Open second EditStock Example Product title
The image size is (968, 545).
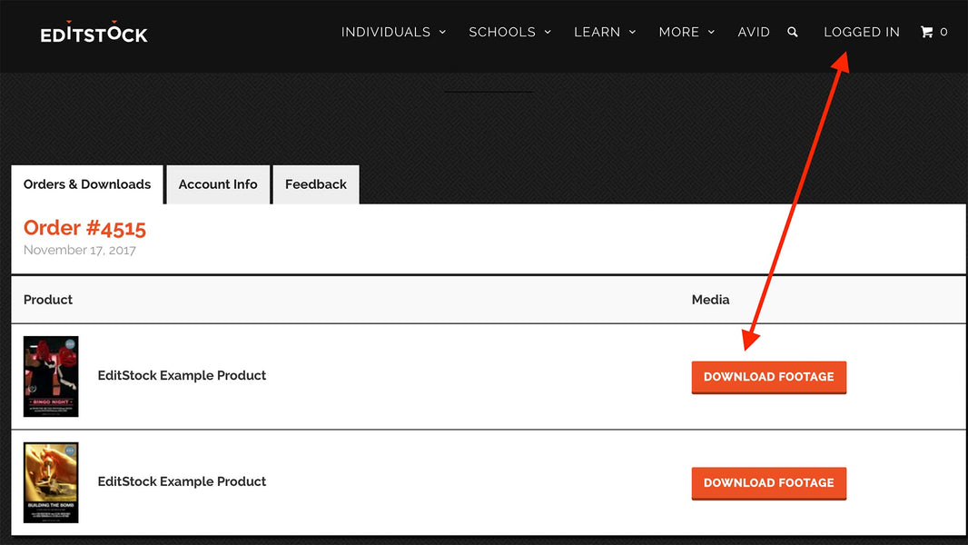tap(182, 481)
